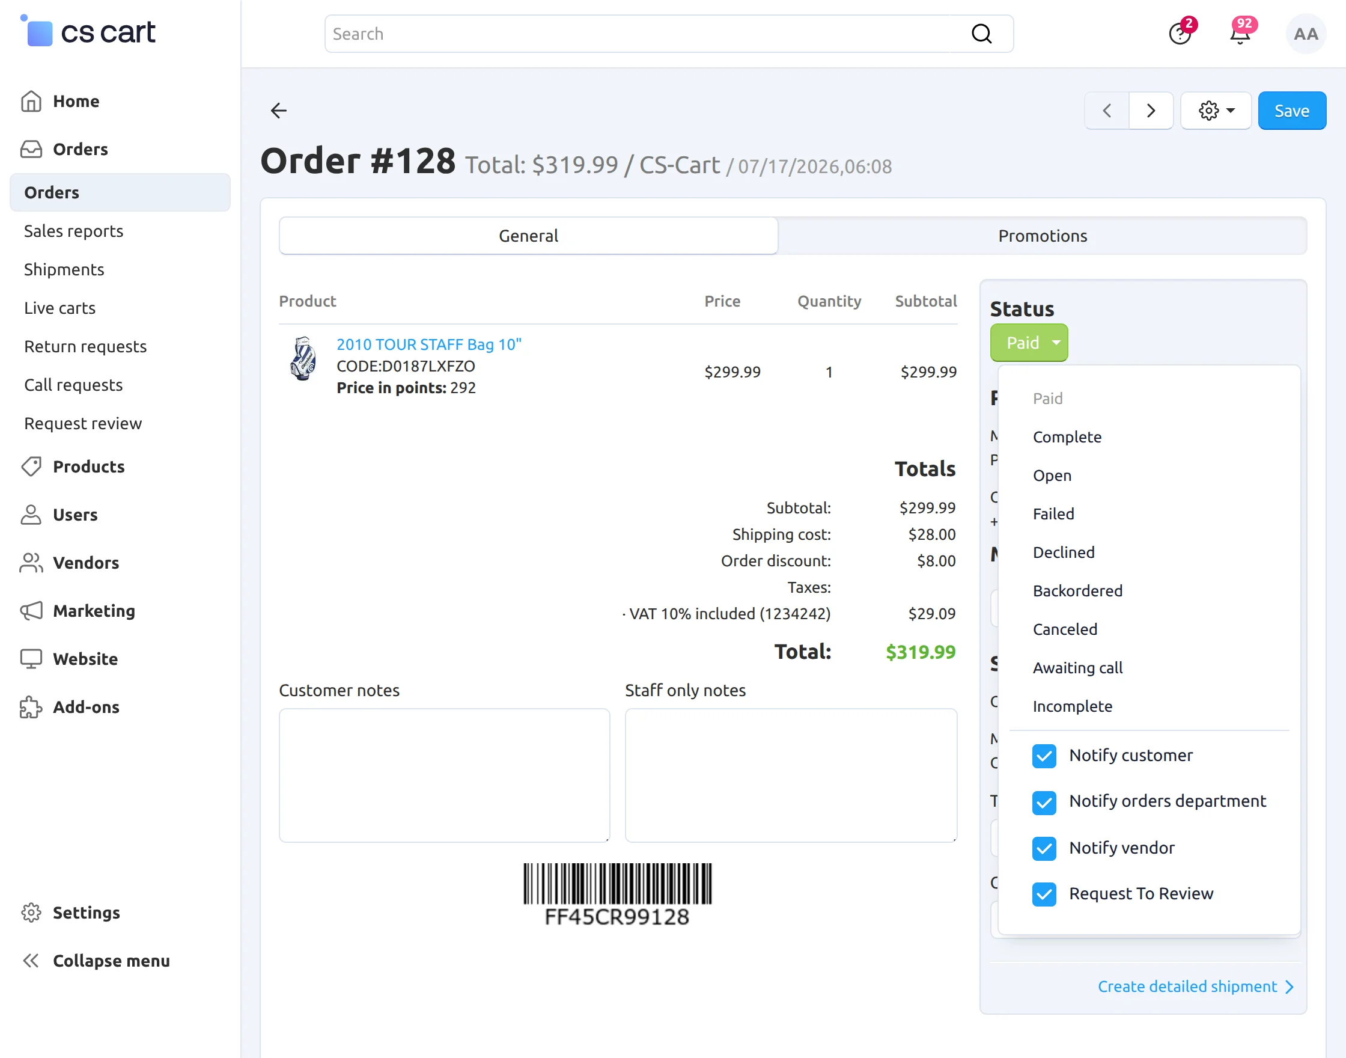Click the Add-ons puzzle icon
1346x1058 pixels.
pos(31,707)
